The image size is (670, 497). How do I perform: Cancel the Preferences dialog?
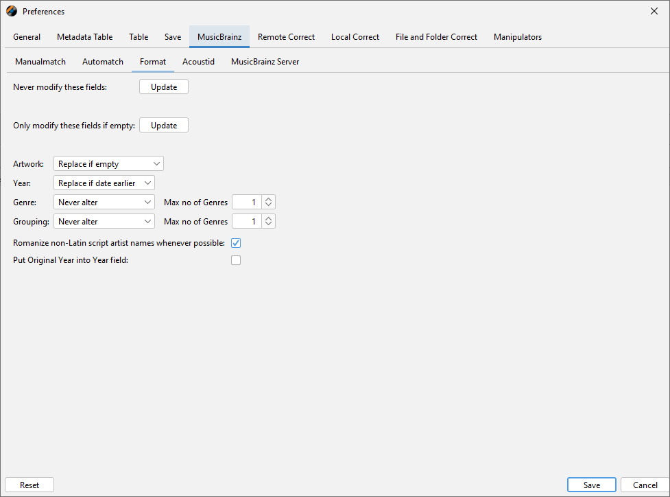(x=645, y=485)
